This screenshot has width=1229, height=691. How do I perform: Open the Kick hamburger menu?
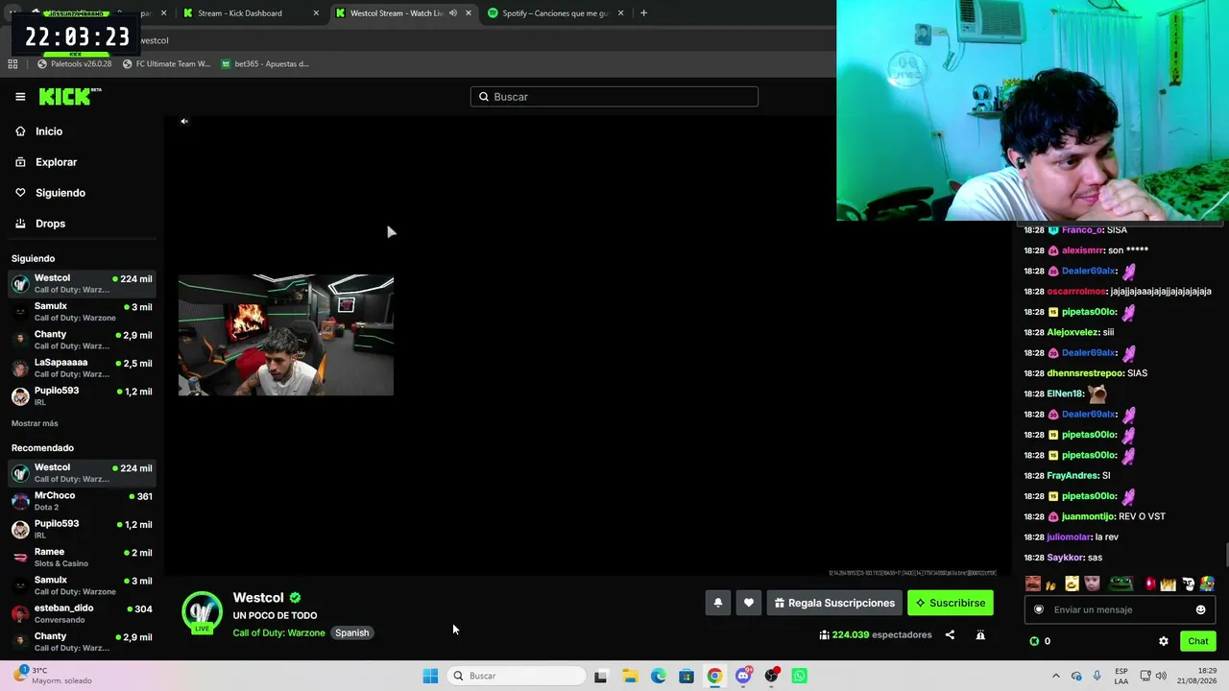(20, 96)
